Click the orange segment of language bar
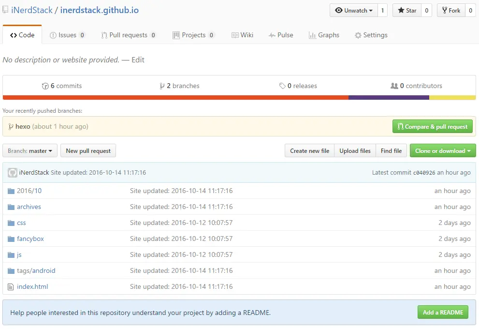This screenshot has width=479, height=329. point(175,98)
